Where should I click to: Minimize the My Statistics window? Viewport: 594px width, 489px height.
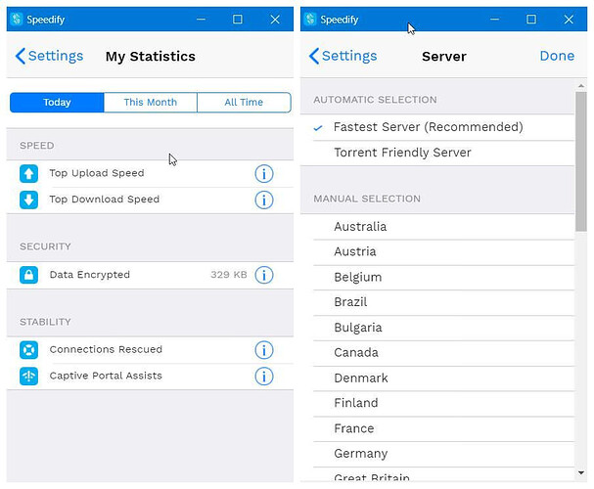[x=202, y=19]
